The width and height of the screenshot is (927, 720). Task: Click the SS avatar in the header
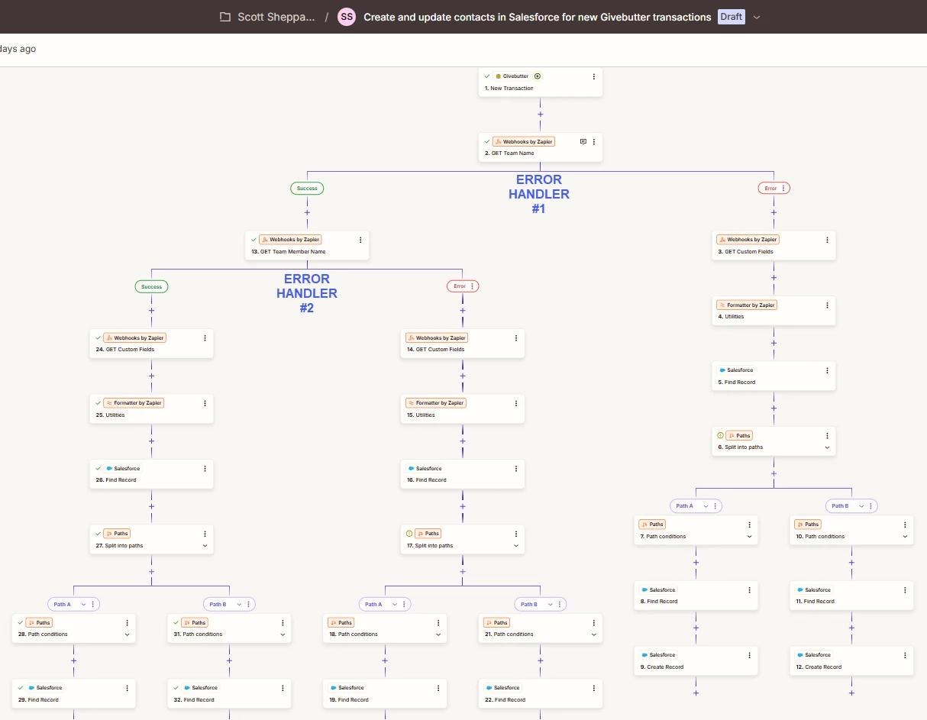(347, 17)
